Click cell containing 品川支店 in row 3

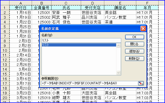[x=92, y=17]
